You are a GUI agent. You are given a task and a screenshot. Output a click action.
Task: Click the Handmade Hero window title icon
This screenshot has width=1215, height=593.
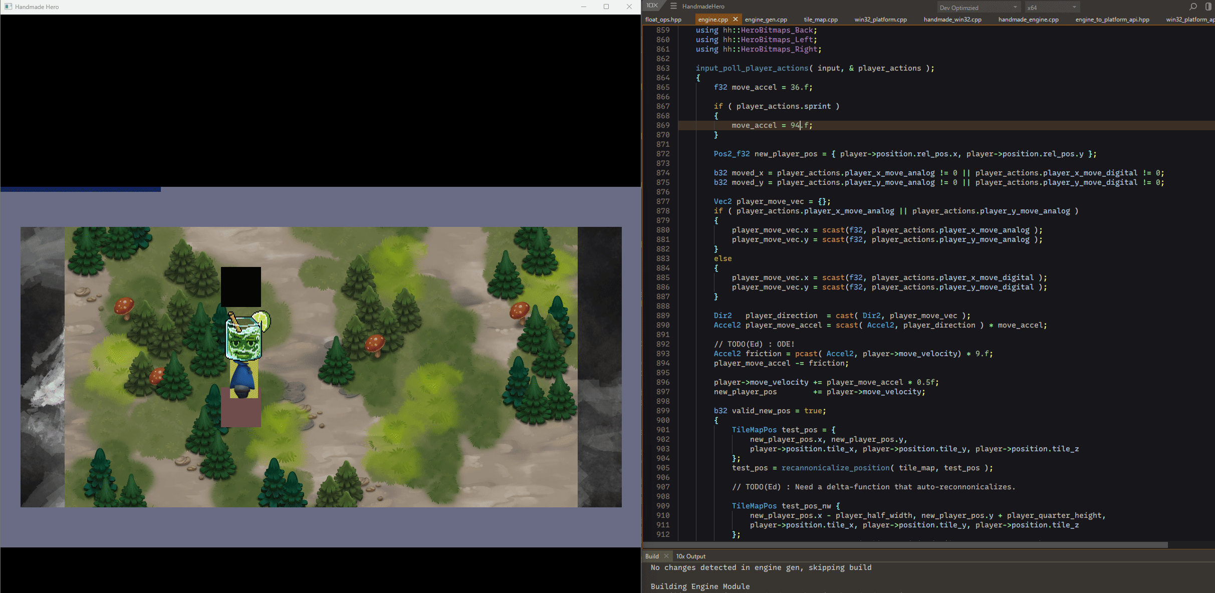click(8, 7)
